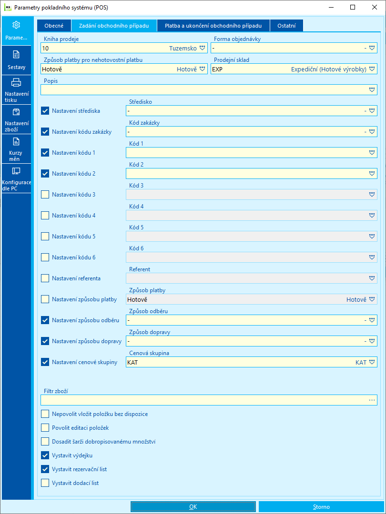Image resolution: width=386 pixels, height=514 pixels.
Task: Click the K2 application icon in title bar
Action: 8,7
